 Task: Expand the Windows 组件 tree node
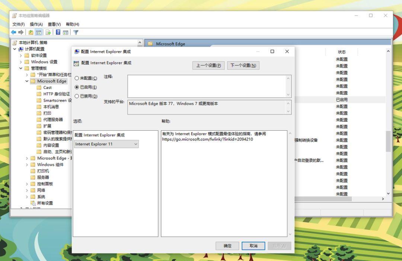pyautogui.click(x=27, y=164)
